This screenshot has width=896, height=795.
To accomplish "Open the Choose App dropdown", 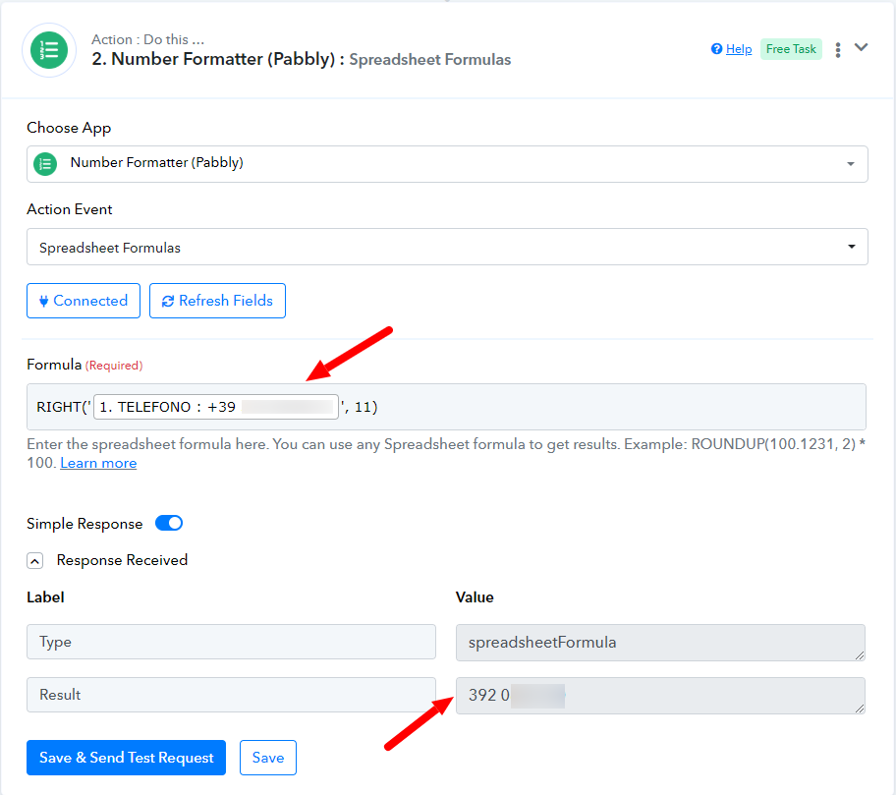I will 447,164.
